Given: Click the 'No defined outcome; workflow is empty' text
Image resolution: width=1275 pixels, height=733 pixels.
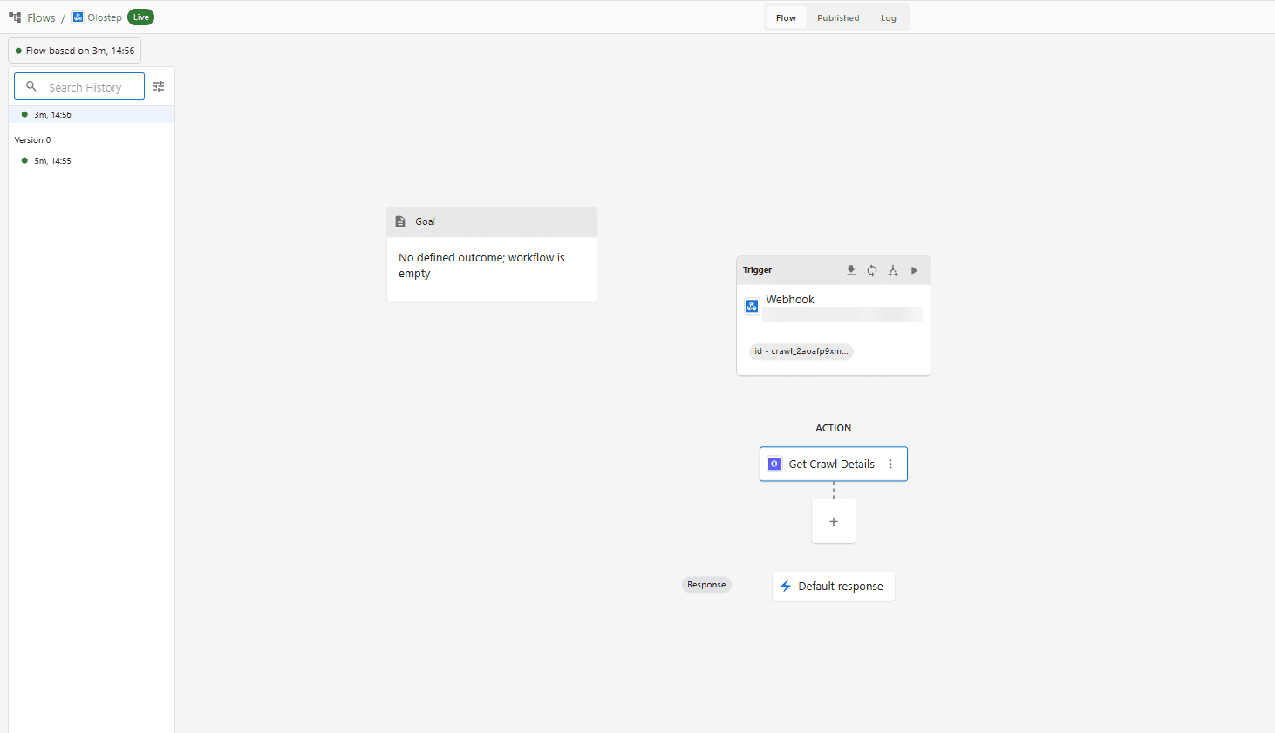Looking at the screenshot, I should point(481,265).
